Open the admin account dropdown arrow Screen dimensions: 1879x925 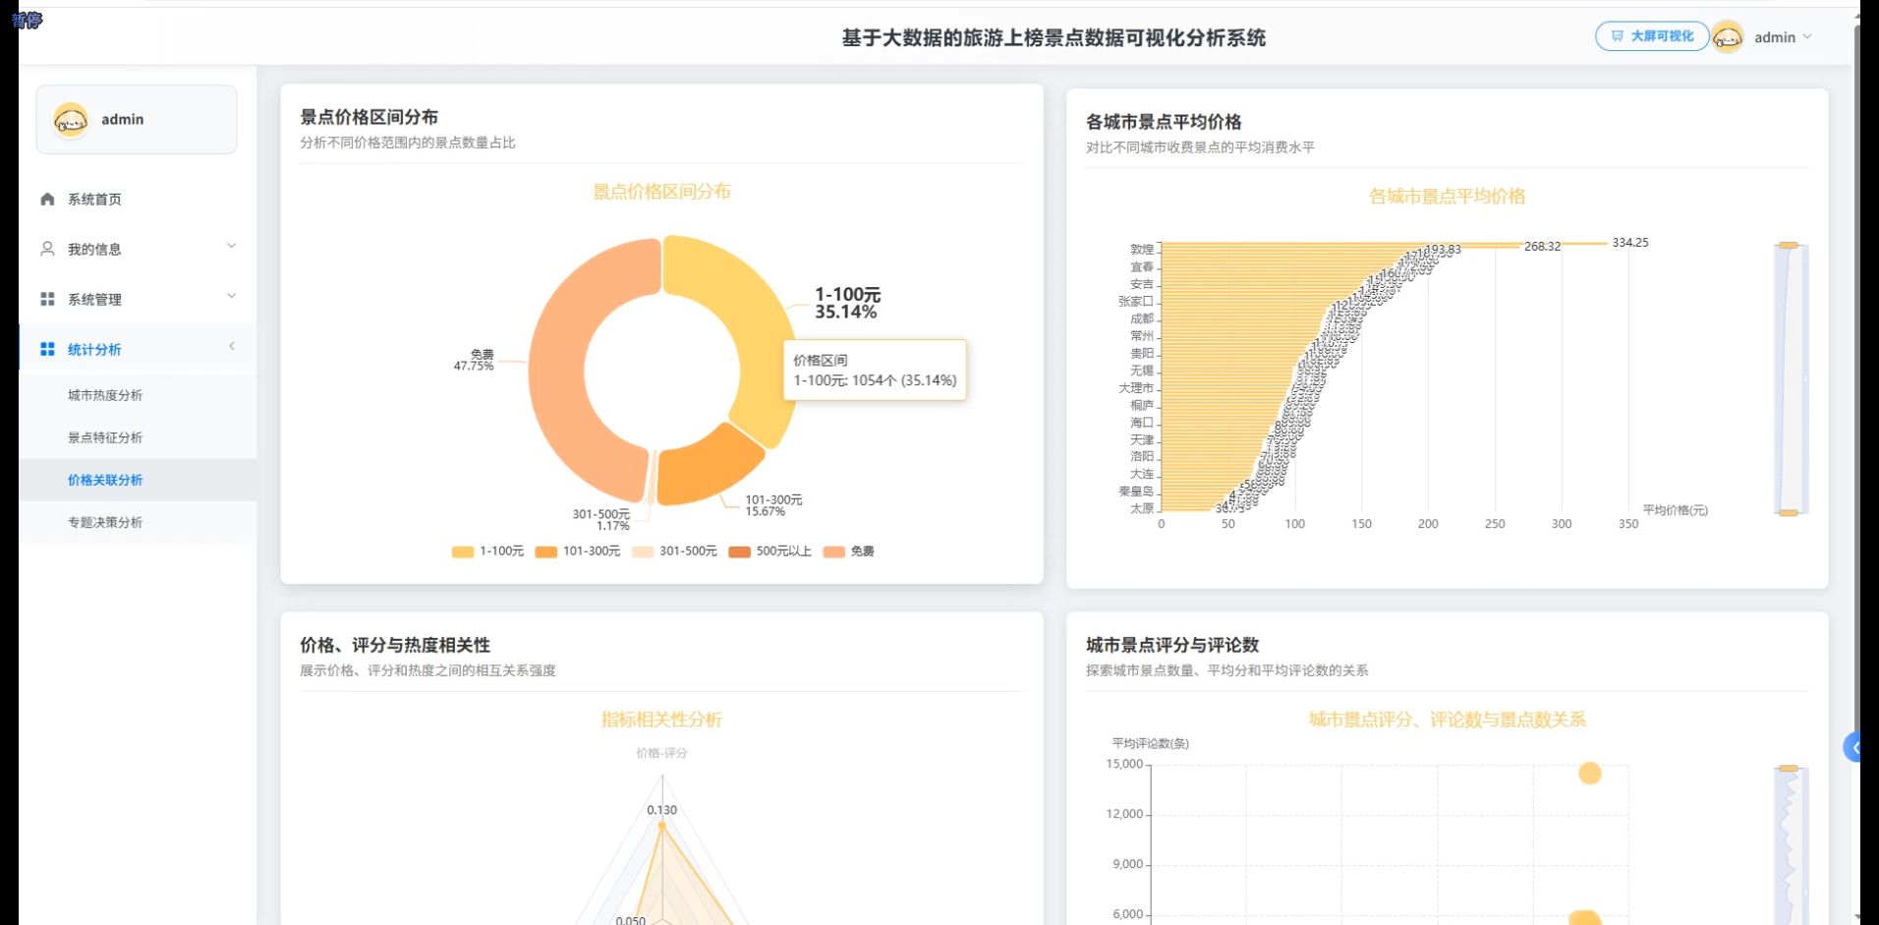[1807, 37]
